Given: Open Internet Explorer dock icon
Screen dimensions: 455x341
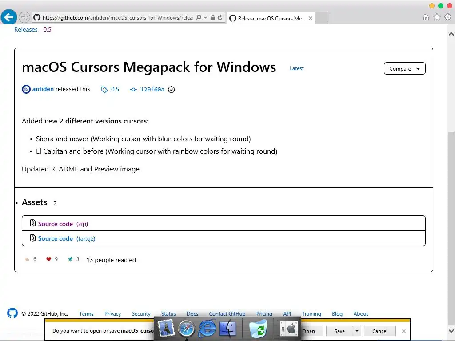Looking at the screenshot, I should [x=207, y=329].
